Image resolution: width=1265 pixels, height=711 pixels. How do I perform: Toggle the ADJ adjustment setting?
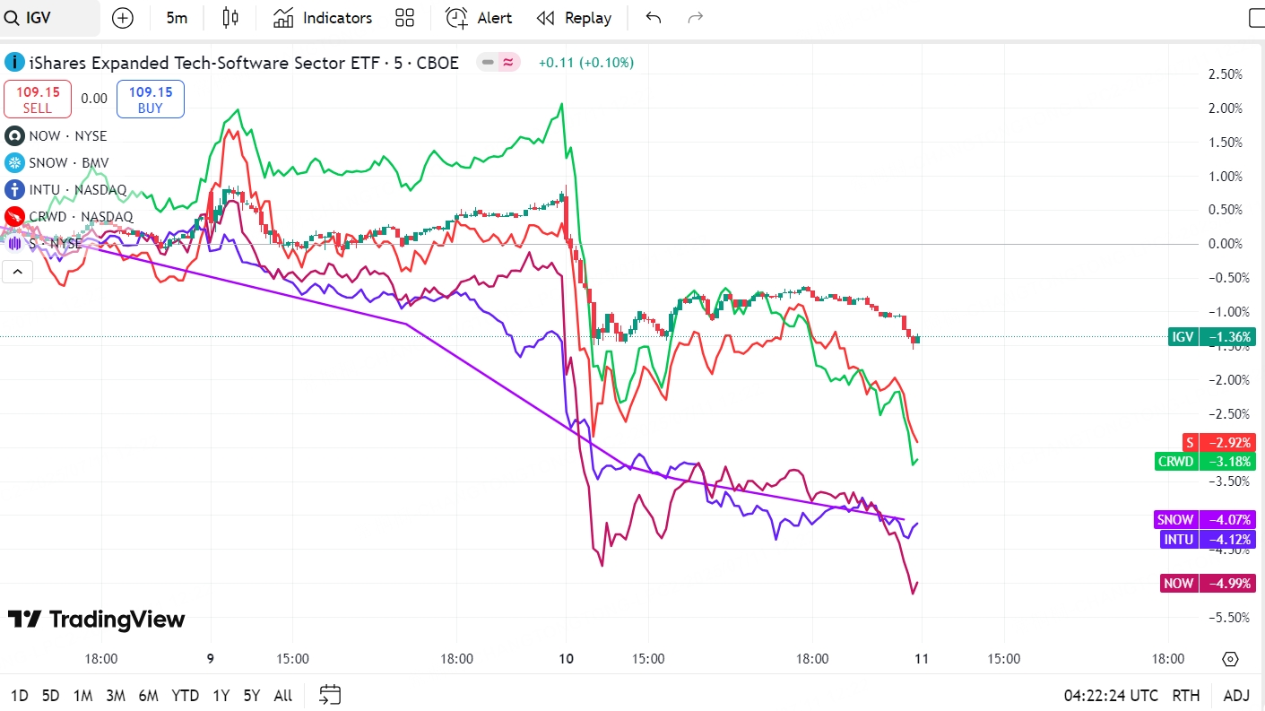(x=1236, y=696)
